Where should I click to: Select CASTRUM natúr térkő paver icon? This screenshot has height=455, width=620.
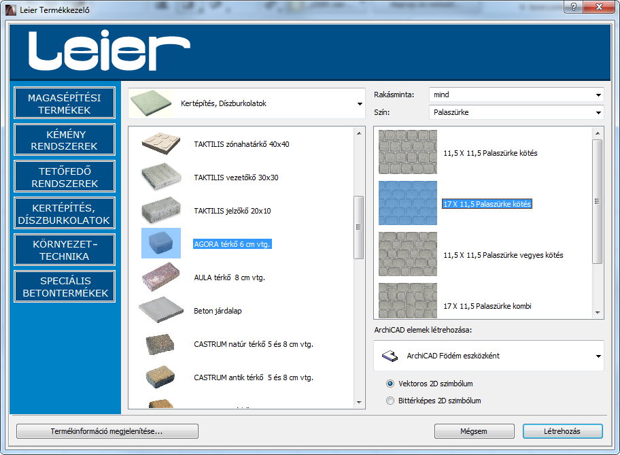click(162, 343)
